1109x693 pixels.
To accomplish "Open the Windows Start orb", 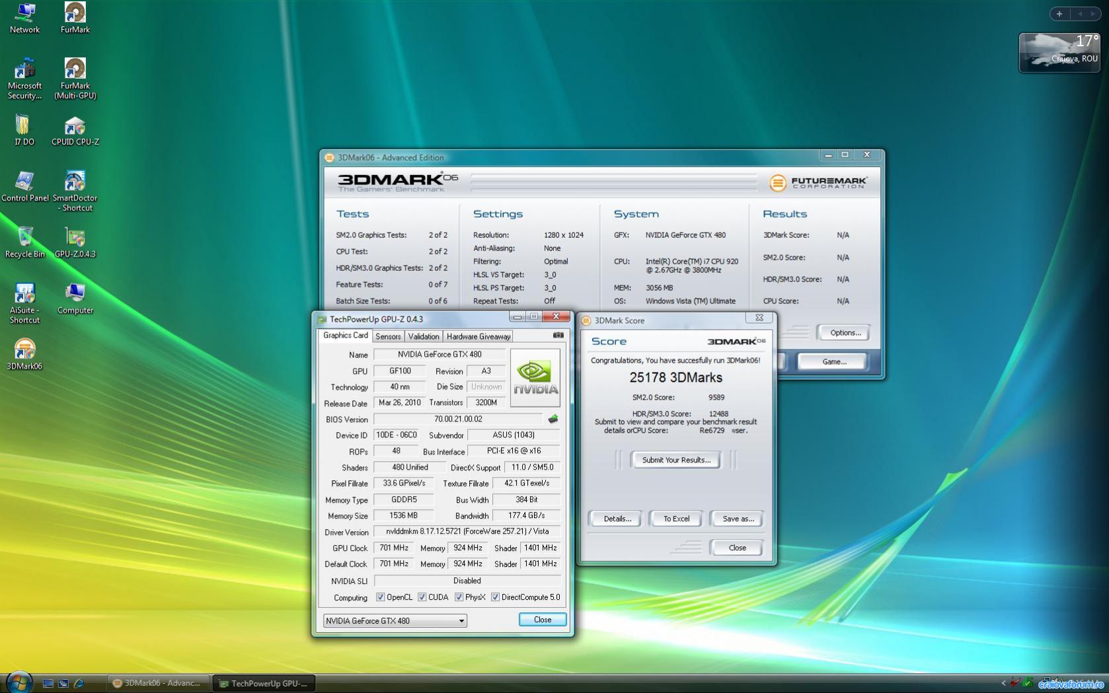I will [19, 682].
